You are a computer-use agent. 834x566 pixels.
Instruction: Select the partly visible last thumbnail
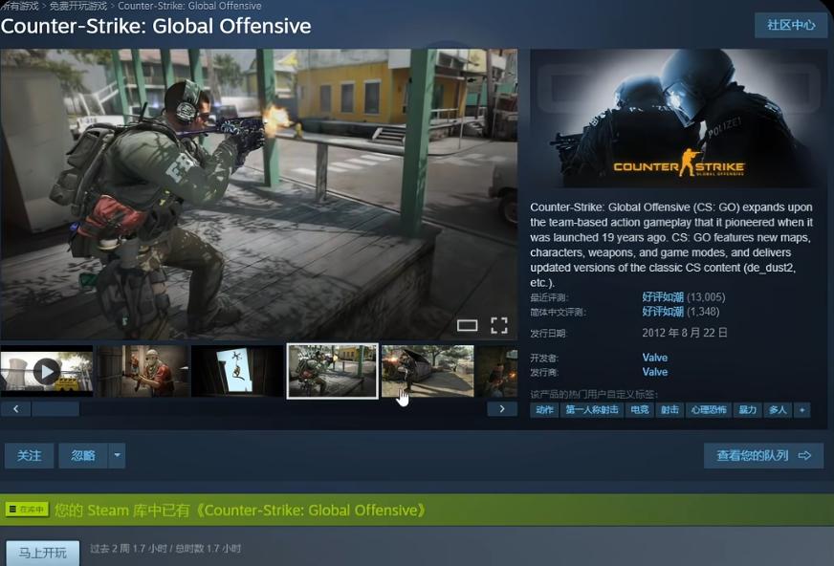pos(496,371)
